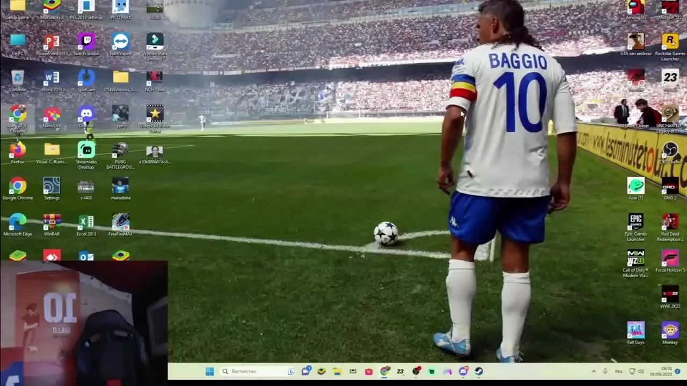Open Google Chrome desktop shortcut

point(17,189)
